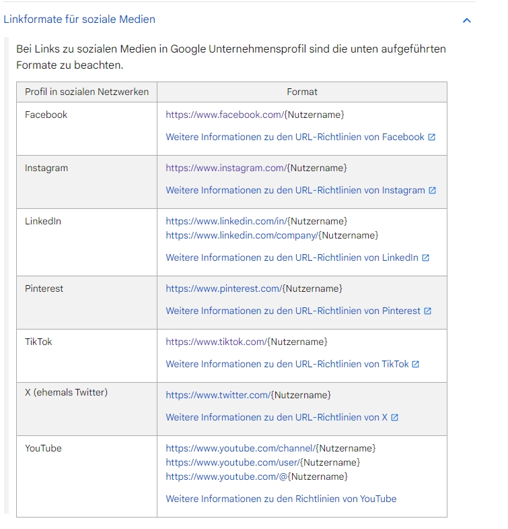Click external-link icon after X guidelines

point(394,418)
